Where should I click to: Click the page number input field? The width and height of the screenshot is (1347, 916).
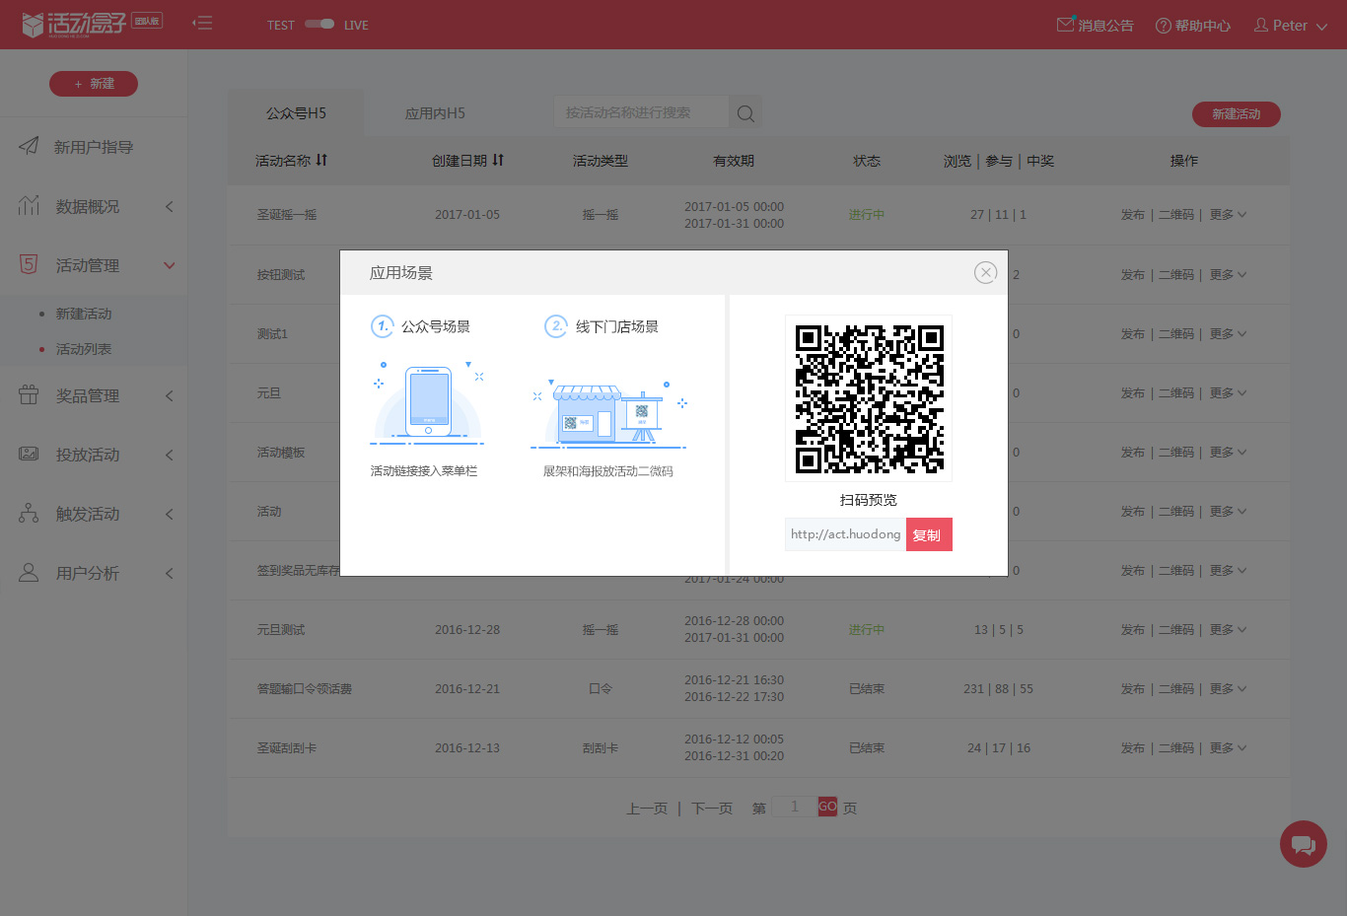pyautogui.click(x=795, y=807)
